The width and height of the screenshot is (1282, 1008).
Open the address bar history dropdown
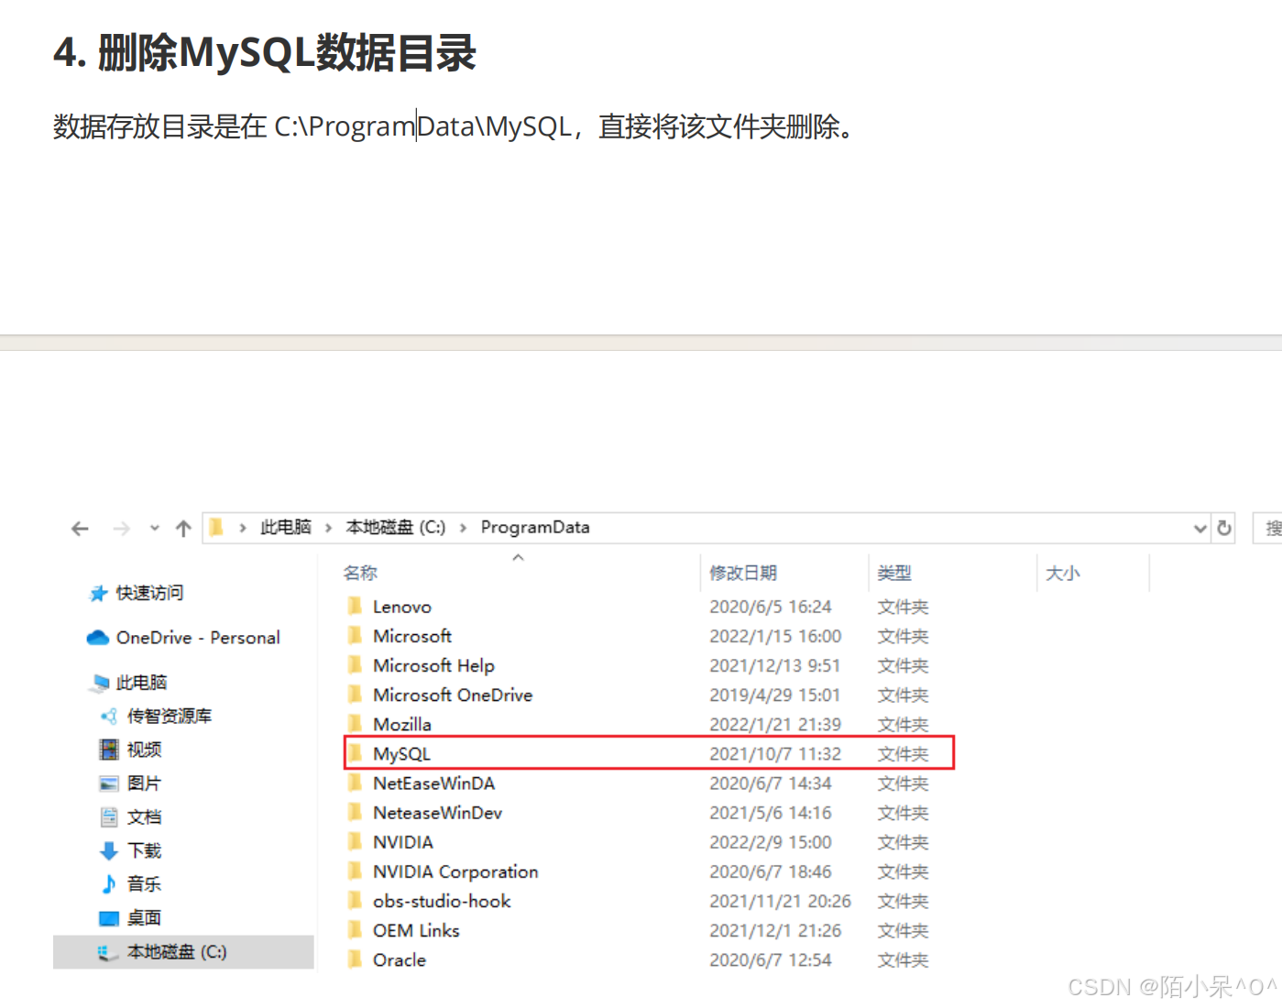tap(1200, 529)
